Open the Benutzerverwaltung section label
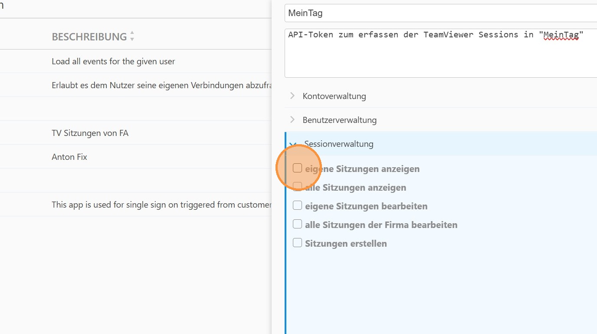Screen dimensions: 597x334 point(339,120)
